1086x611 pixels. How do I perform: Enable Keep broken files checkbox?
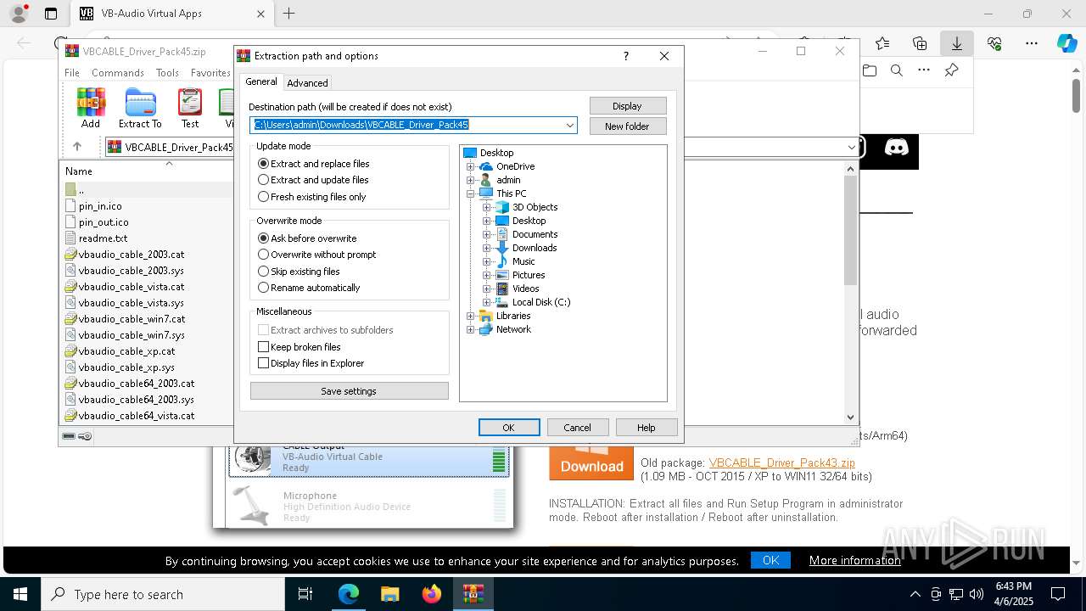tap(299, 347)
